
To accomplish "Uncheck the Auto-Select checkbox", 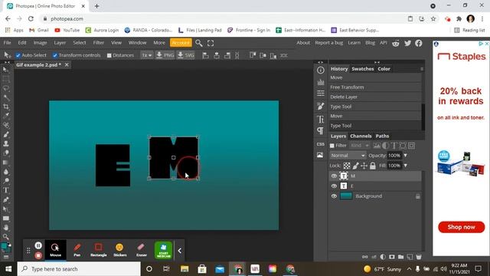I will pyautogui.click(x=18, y=55).
